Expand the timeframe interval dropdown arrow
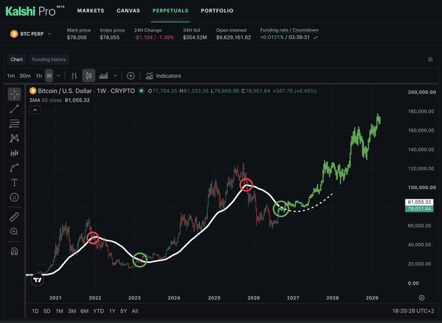 click(x=59, y=76)
